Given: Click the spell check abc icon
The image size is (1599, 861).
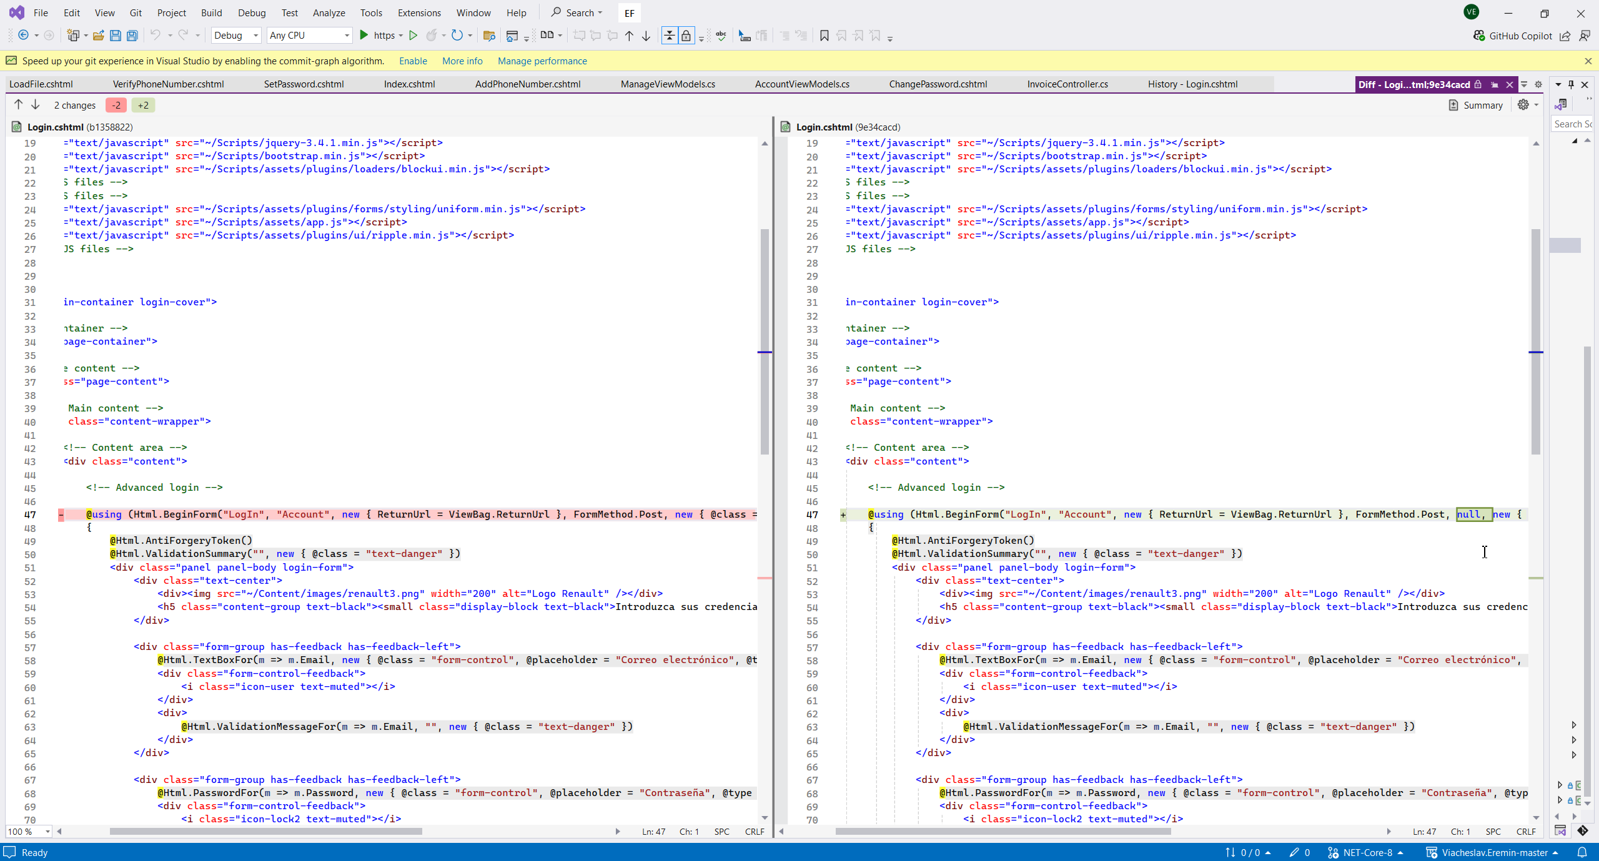Looking at the screenshot, I should click(721, 36).
